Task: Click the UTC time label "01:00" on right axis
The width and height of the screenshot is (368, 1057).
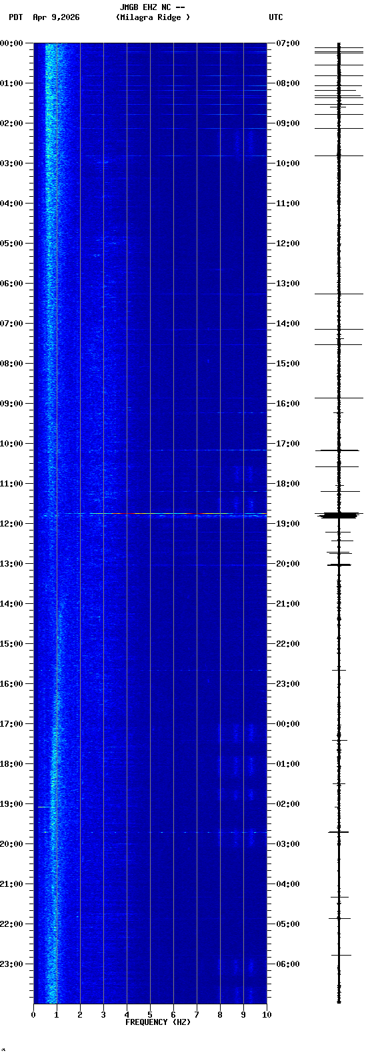Action: (288, 764)
